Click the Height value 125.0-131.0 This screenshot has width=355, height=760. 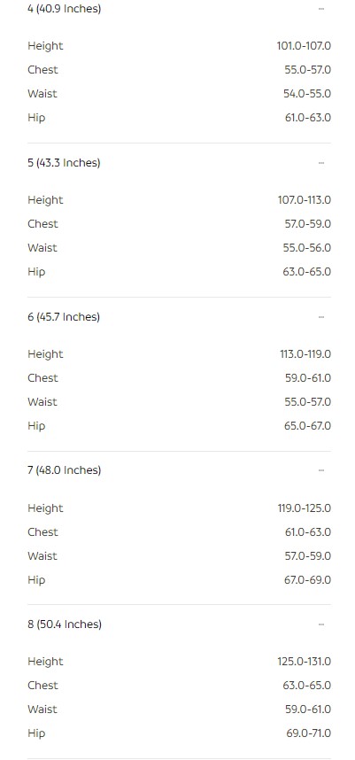[305, 662]
